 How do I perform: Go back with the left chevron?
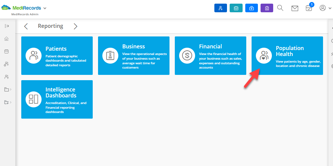26,26
